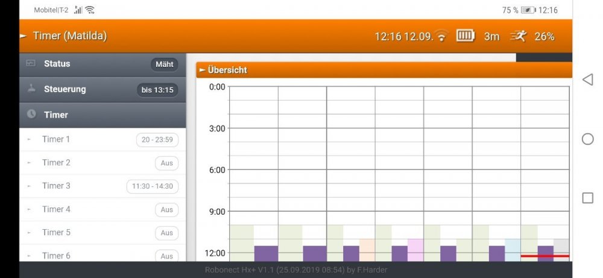Toggle Timer 2 Aus badge

[x=166, y=163]
